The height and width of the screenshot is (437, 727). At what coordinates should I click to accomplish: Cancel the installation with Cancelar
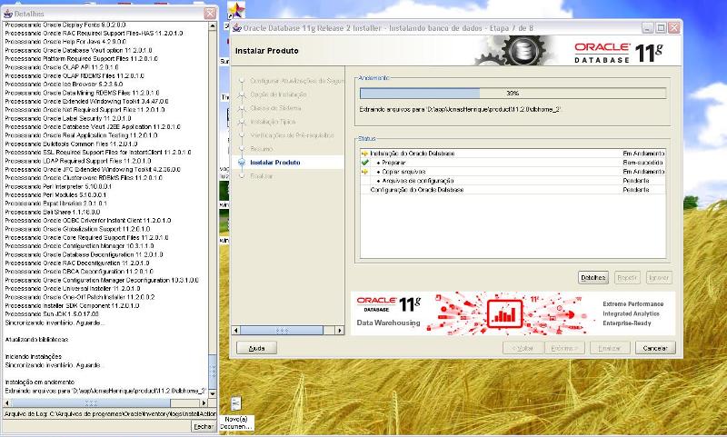[x=655, y=348]
